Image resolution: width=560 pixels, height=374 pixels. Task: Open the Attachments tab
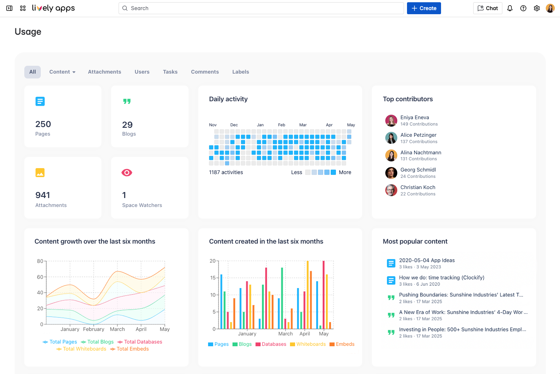pos(104,72)
